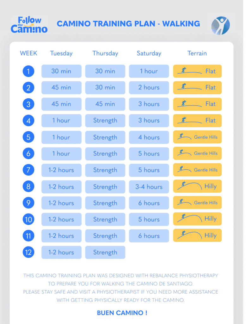Click the Rebalance Physiotherapy figure logo
250x324 pixels.
coord(220,25)
